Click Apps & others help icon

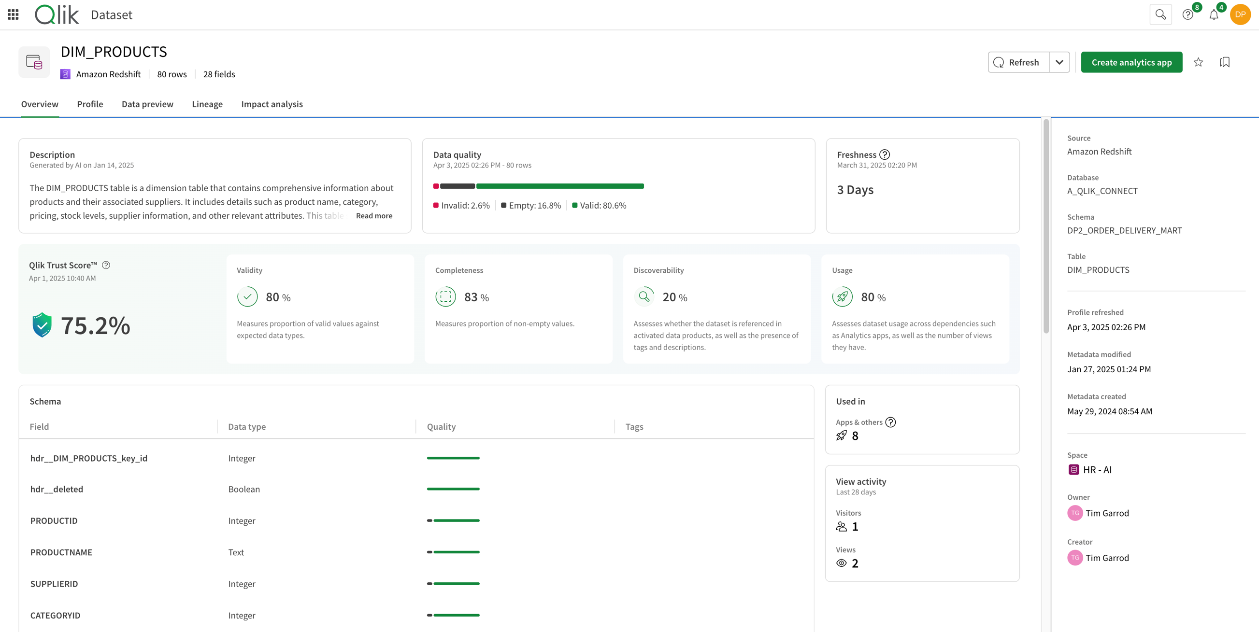(890, 422)
